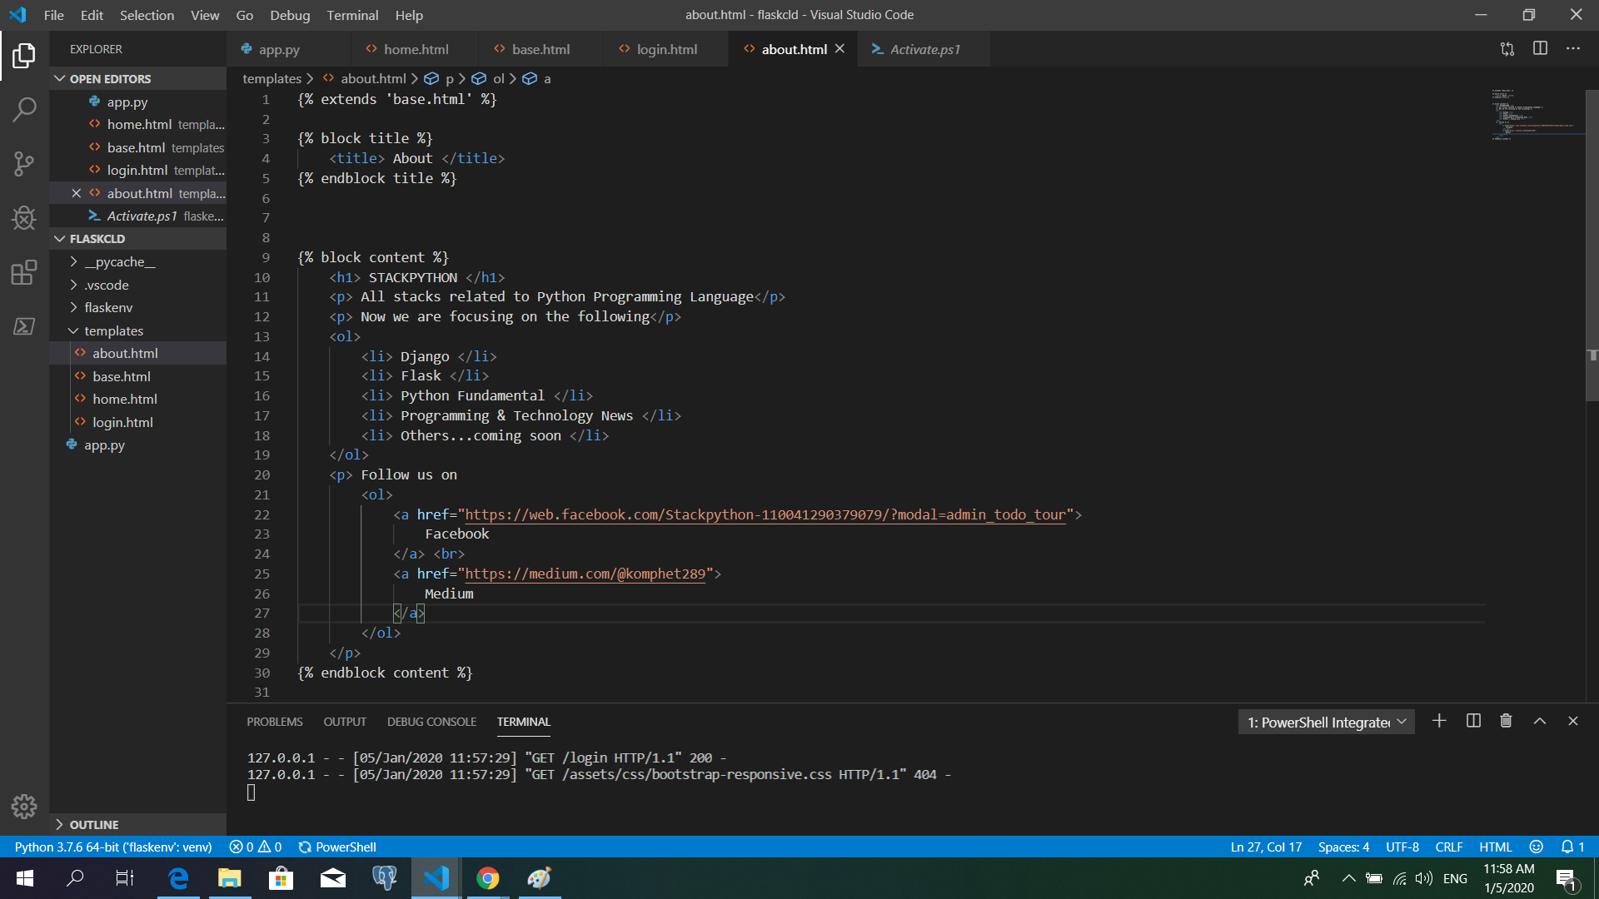Add a new terminal with the plus icon
This screenshot has height=899, width=1599.
(x=1439, y=721)
